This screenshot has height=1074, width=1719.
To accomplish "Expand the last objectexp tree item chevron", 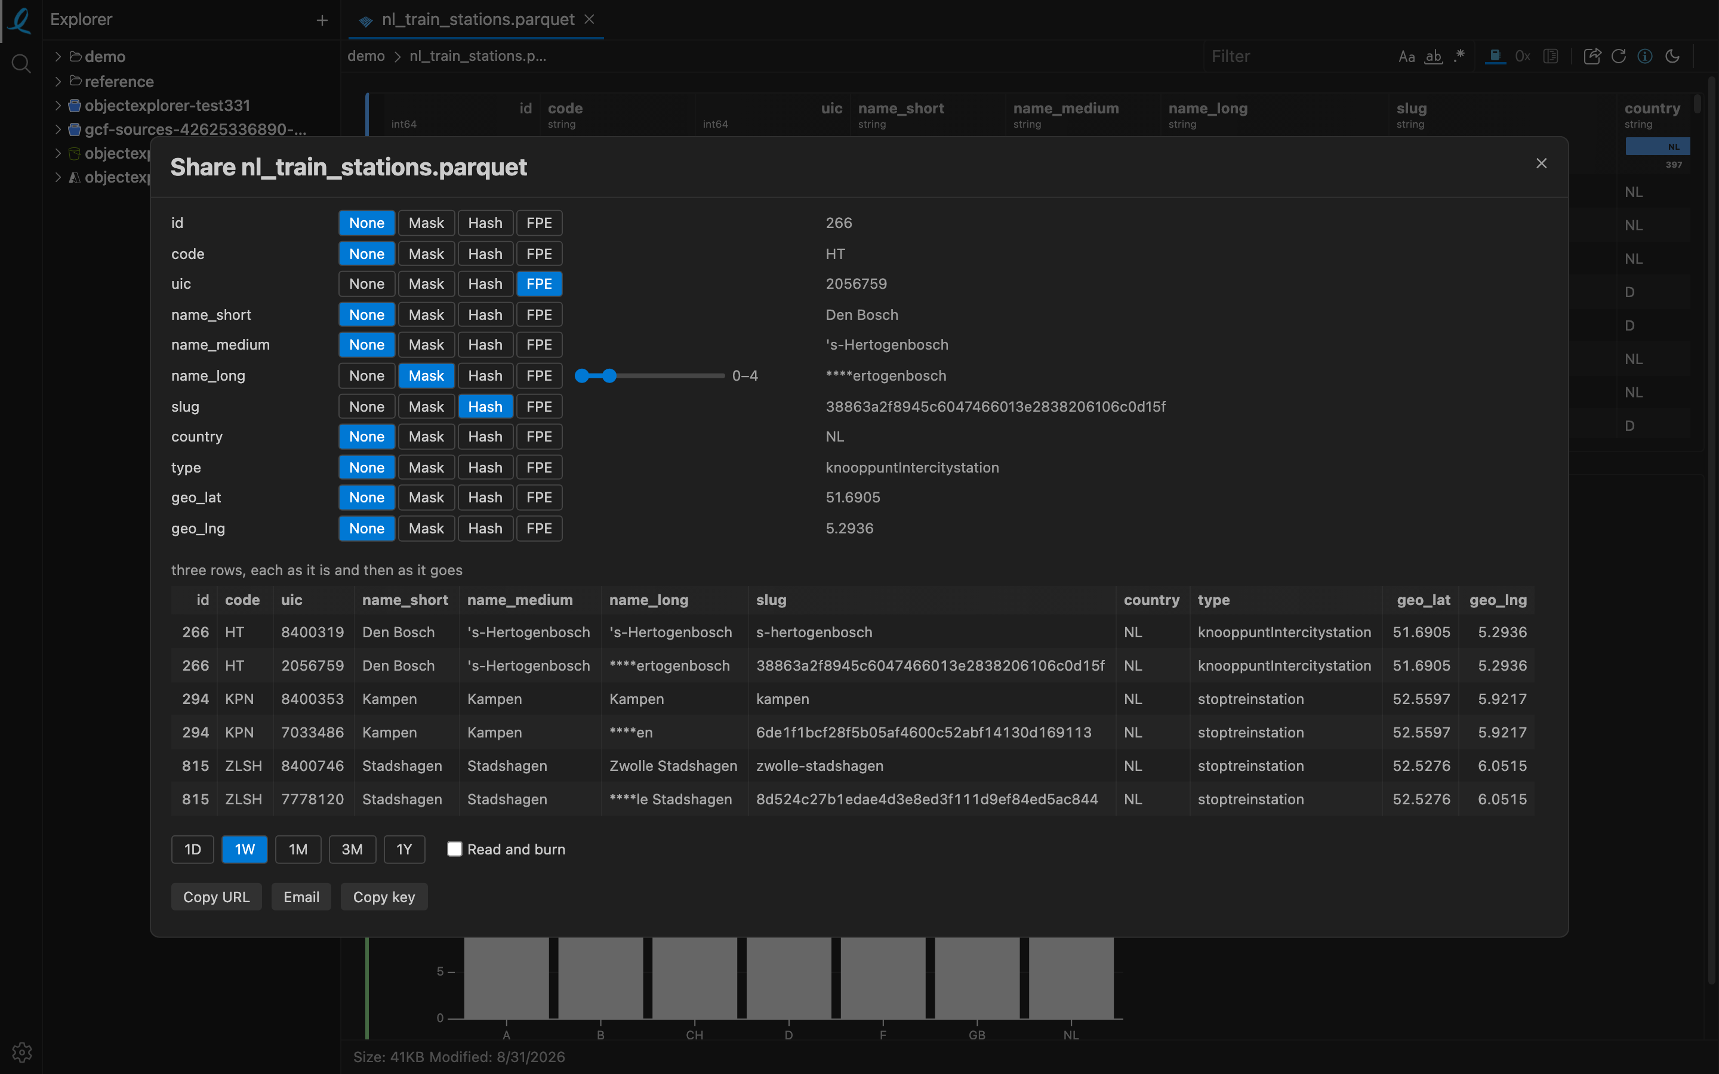I will (x=58, y=177).
